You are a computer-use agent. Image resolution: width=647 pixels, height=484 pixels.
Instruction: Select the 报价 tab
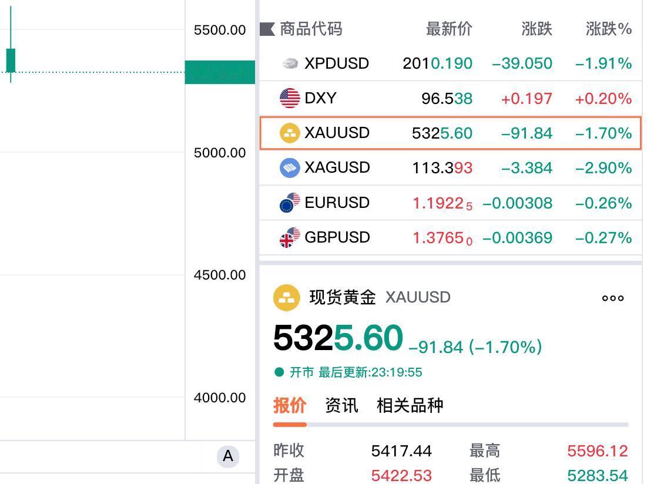tap(290, 405)
